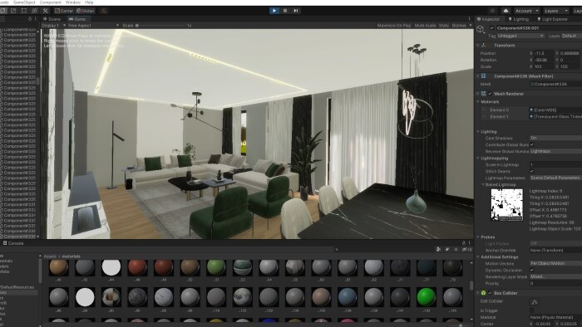Image resolution: width=582 pixels, height=327 pixels.
Task: Open the Account dropdown
Action: pyautogui.click(x=526, y=11)
